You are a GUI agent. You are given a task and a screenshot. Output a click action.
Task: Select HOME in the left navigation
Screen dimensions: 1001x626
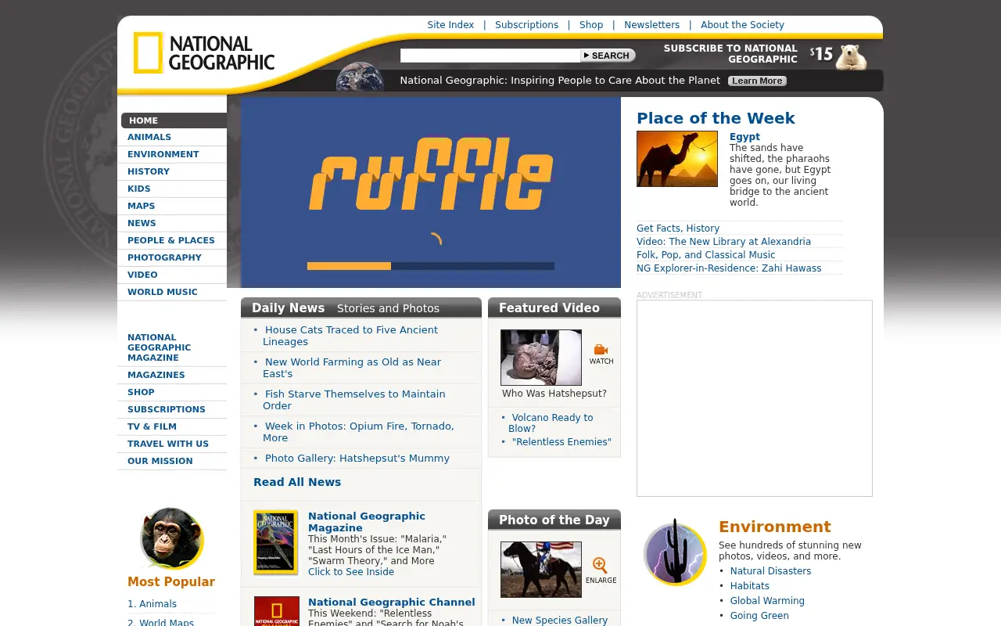[x=174, y=121]
